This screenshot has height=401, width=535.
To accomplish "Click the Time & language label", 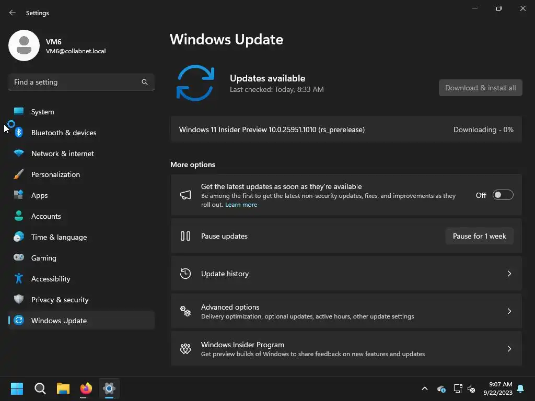I will (x=59, y=237).
